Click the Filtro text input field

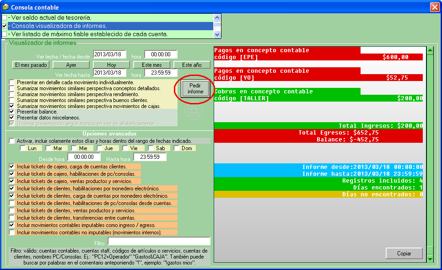[159, 241]
